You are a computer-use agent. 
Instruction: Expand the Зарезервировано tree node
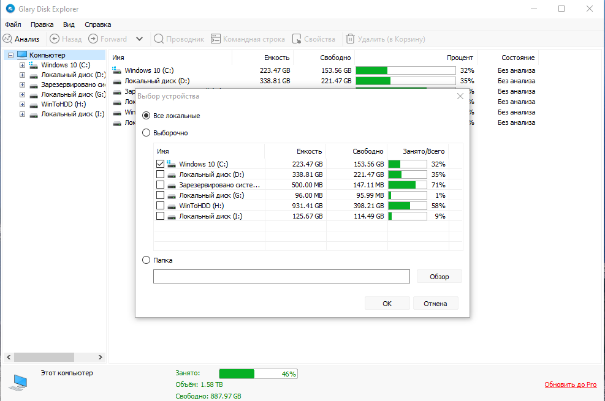[23, 84]
